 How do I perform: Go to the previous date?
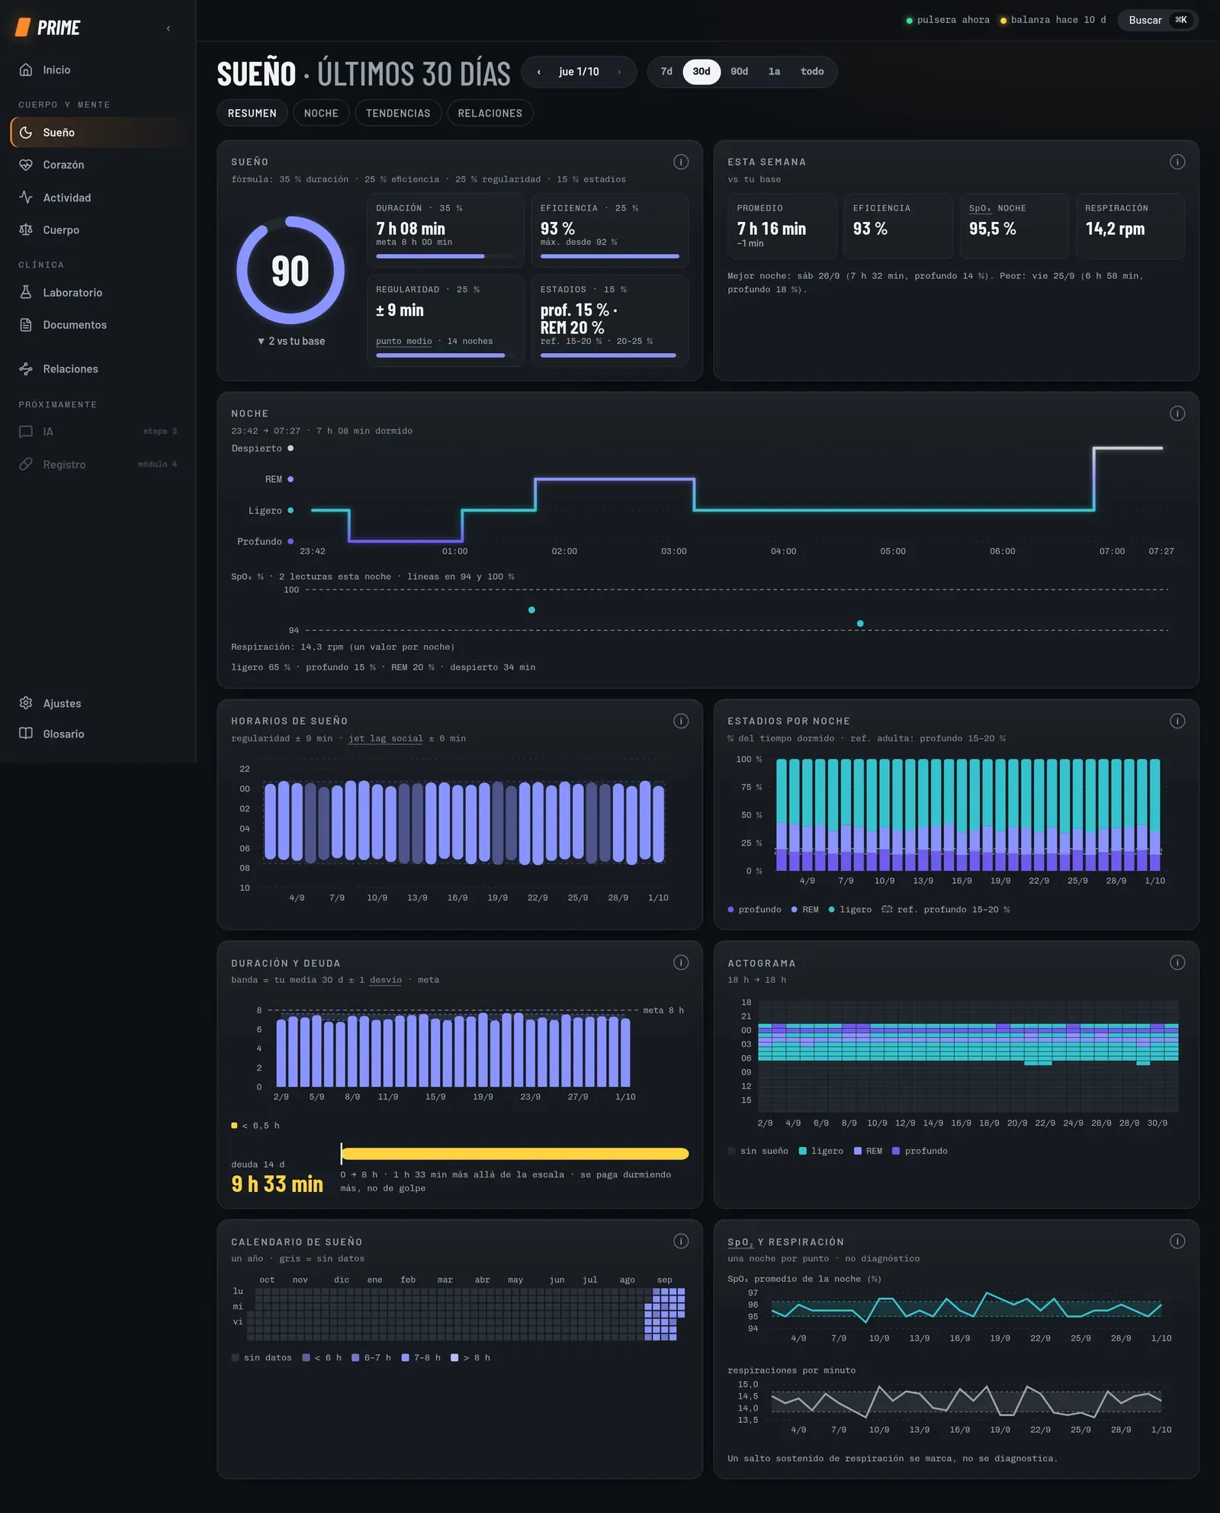click(539, 72)
